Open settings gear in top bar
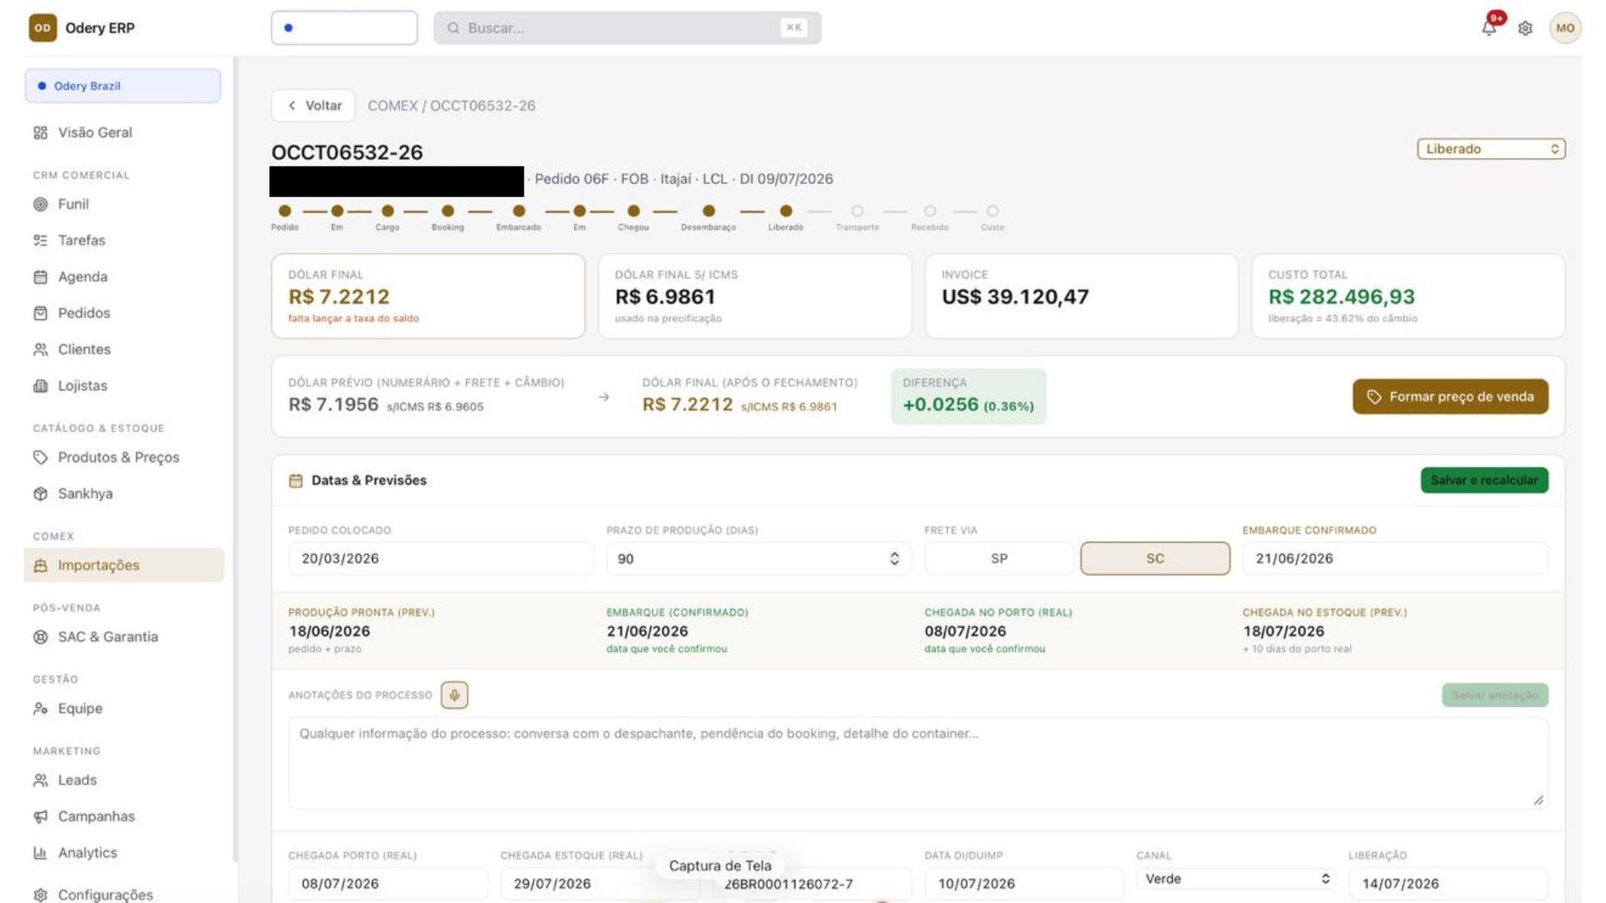Screen dimensions: 1606x903 (x=1525, y=28)
